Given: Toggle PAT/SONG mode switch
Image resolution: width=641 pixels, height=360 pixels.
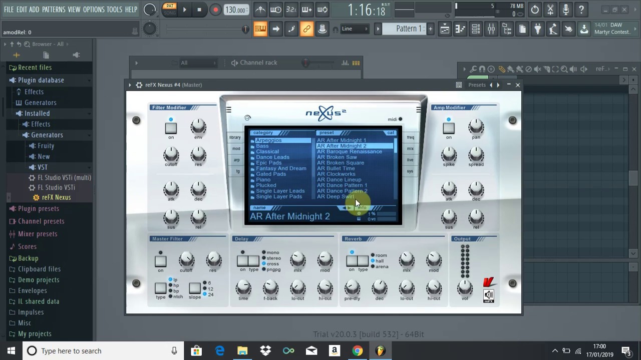Looking at the screenshot, I should click(170, 9).
